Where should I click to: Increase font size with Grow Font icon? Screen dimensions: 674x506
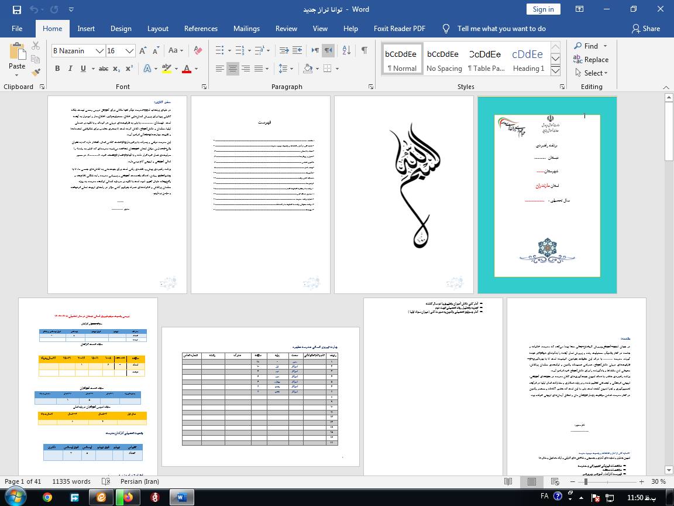coord(143,51)
